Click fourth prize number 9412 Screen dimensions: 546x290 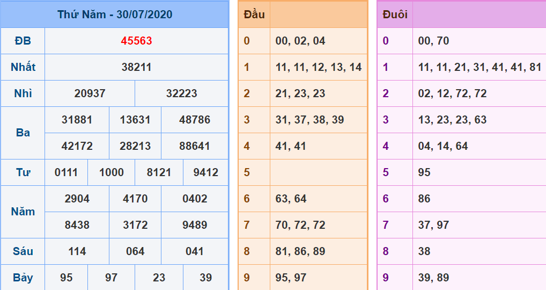click(x=206, y=172)
